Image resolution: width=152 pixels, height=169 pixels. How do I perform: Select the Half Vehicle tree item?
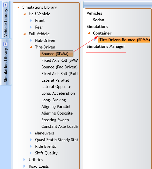(x=39, y=14)
